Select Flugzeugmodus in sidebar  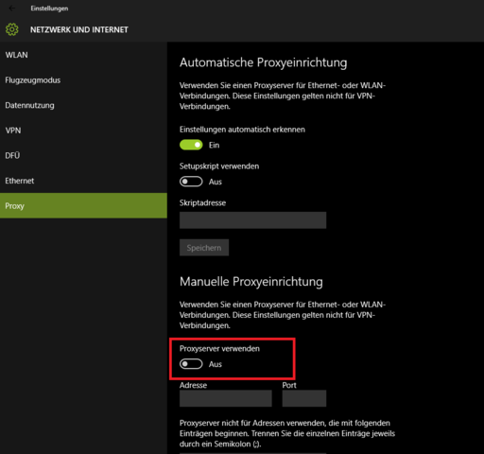(83, 80)
